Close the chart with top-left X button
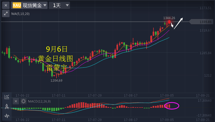 point(6,5)
